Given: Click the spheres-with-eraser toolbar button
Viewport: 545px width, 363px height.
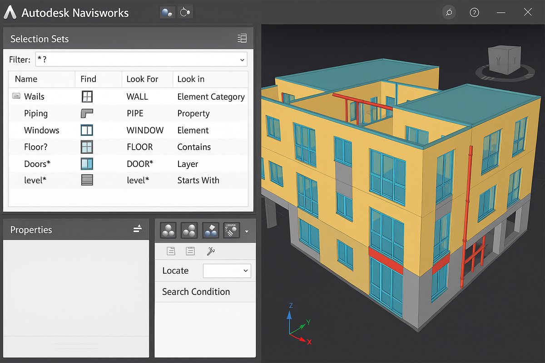Looking at the screenshot, I should tap(211, 231).
